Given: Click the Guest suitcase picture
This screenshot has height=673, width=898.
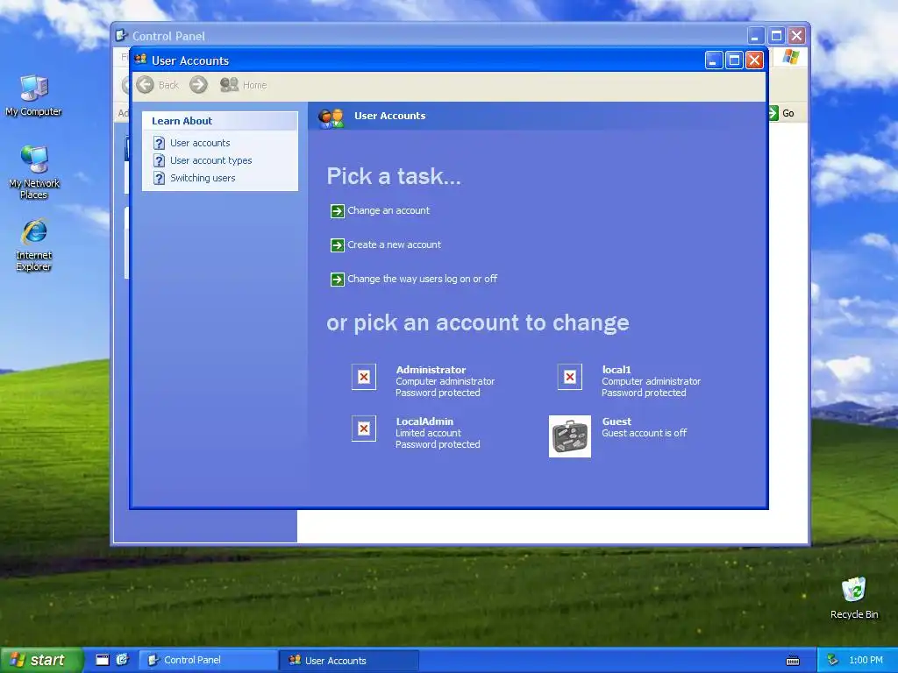Looking at the screenshot, I should [570, 436].
